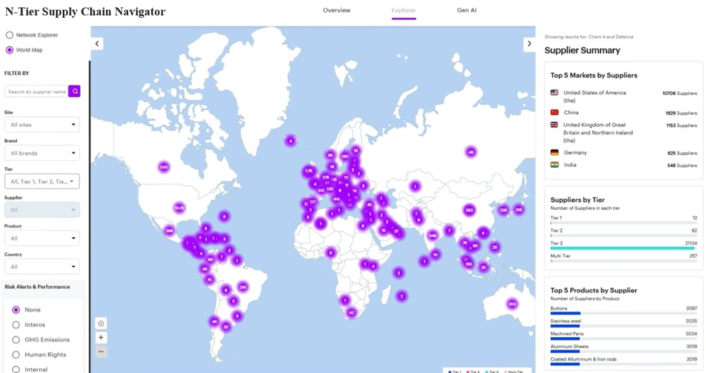706x373 pixels.
Task: Click the China market entry
Action: tap(623, 112)
